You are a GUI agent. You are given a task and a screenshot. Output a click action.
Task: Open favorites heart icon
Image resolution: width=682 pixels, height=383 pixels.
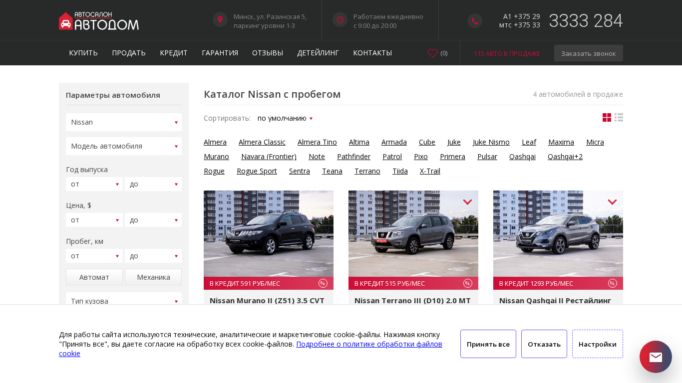[x=433, y=53]
